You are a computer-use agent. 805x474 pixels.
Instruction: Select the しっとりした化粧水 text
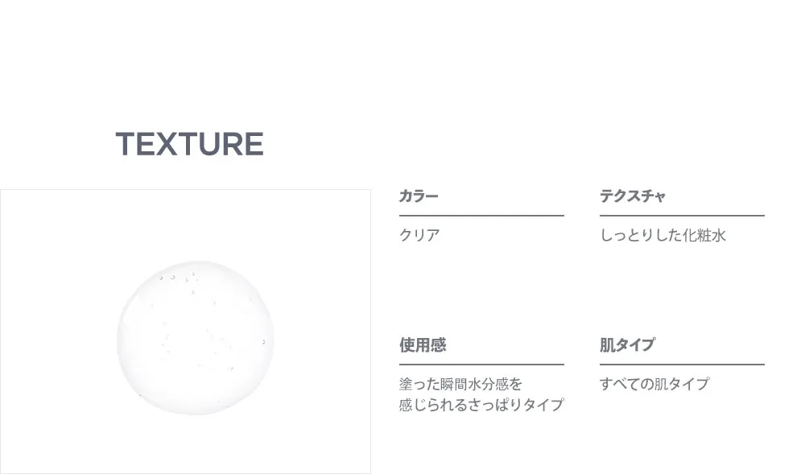pyautogui.click(x=663, y=236)
